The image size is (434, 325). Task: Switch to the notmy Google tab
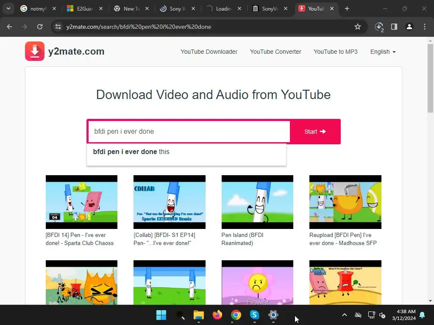(35, 8)
